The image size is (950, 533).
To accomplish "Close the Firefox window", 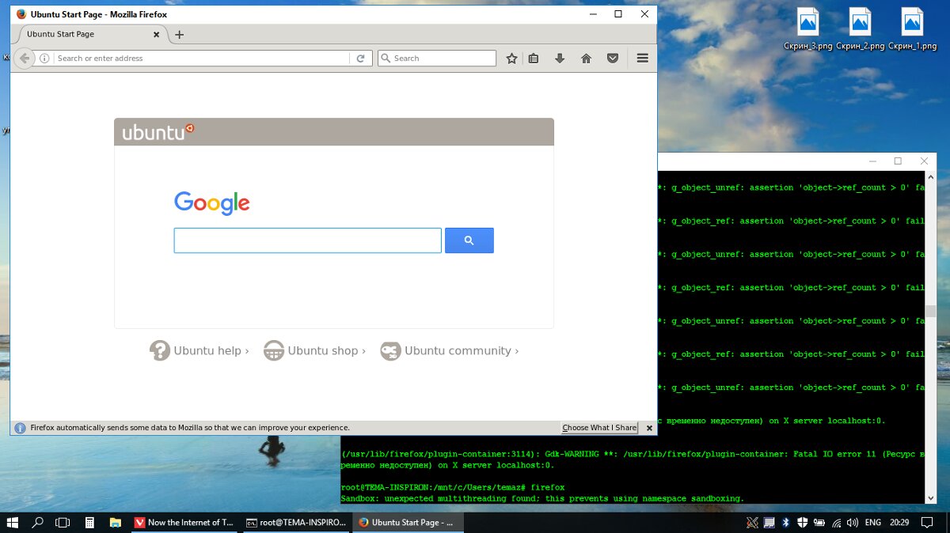I will tap(644, 14).
